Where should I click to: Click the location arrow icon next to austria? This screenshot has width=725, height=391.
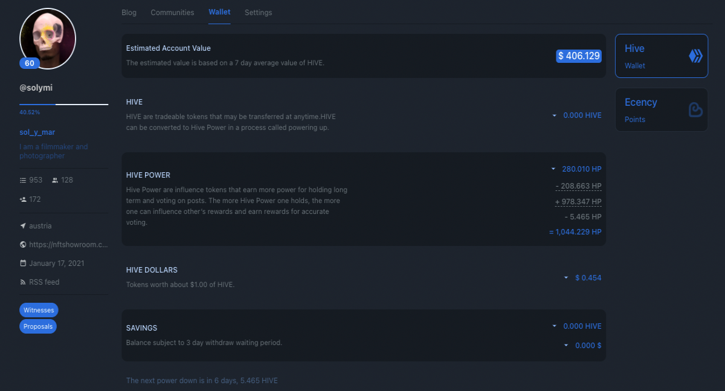pos(23,226)
